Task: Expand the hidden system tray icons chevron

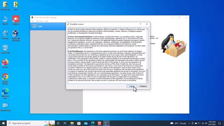Action: pos(189,123)
